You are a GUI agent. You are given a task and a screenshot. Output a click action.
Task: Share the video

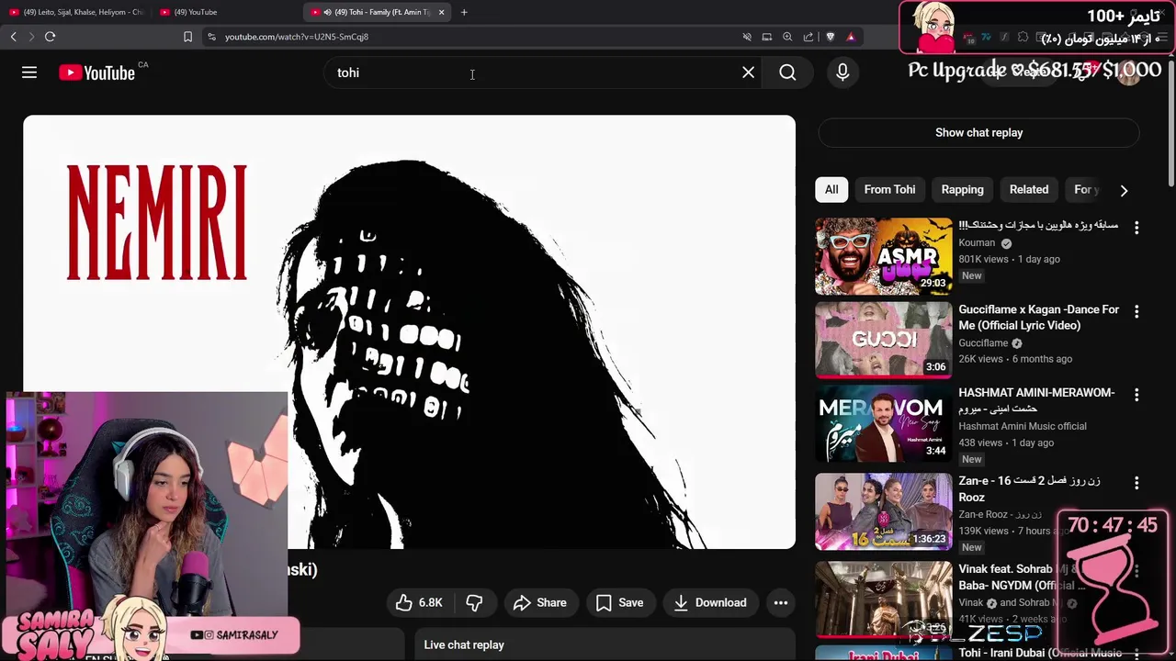click(x=540, y=602)
